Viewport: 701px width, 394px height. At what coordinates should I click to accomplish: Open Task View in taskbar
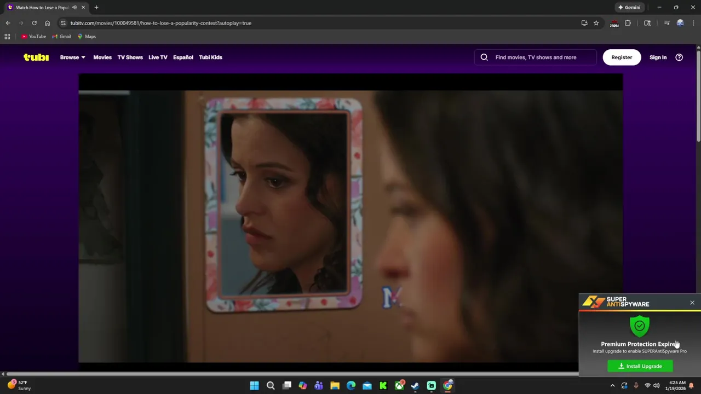(286, 386)
